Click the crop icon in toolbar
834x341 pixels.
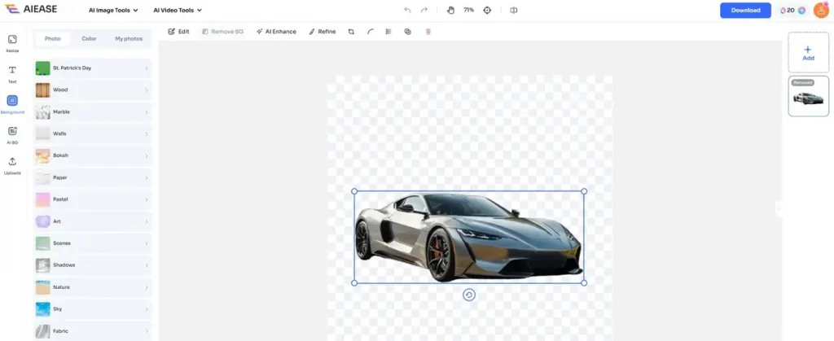[x=351, y=32]
